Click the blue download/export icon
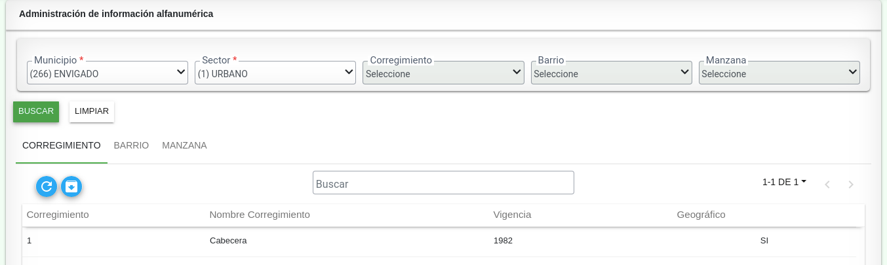The height and width of the screenshot is (265, 887). point(71,186)
